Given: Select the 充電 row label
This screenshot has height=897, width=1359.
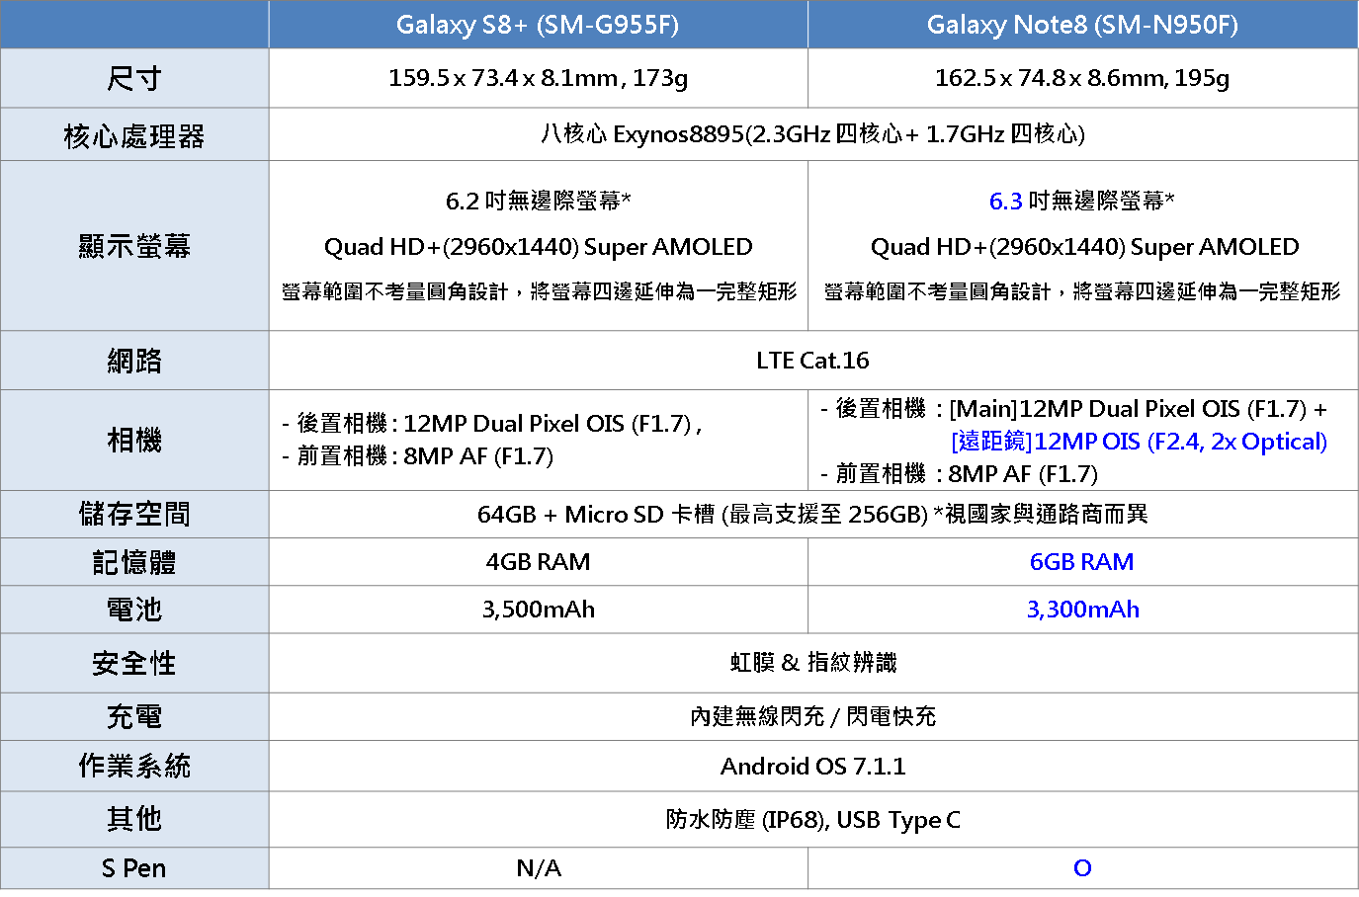Looking at the screenshot, I should tap(134, 716).
